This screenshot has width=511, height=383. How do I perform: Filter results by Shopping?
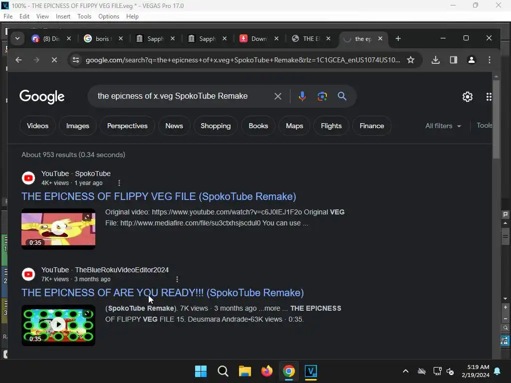click(216, 126)
